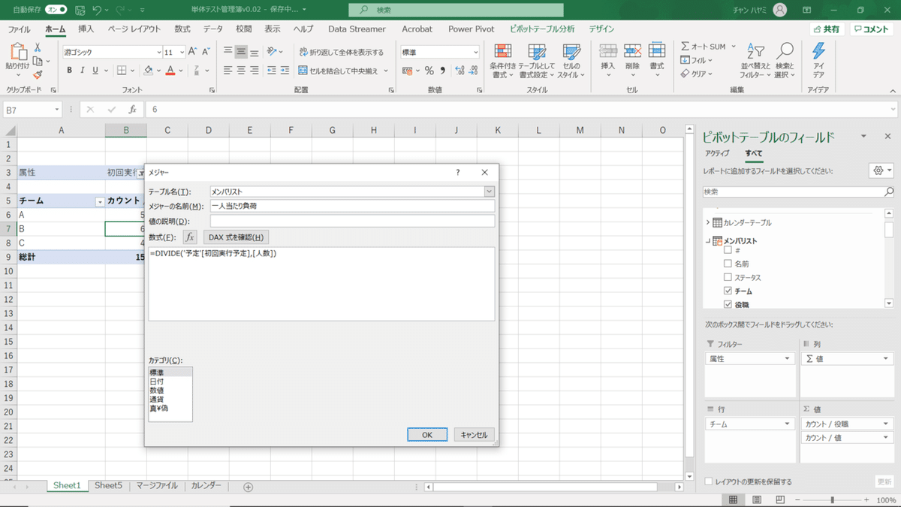This screenshot has height=507, width=901.
Task: Click the percent style icon
Action: point(429,71)
